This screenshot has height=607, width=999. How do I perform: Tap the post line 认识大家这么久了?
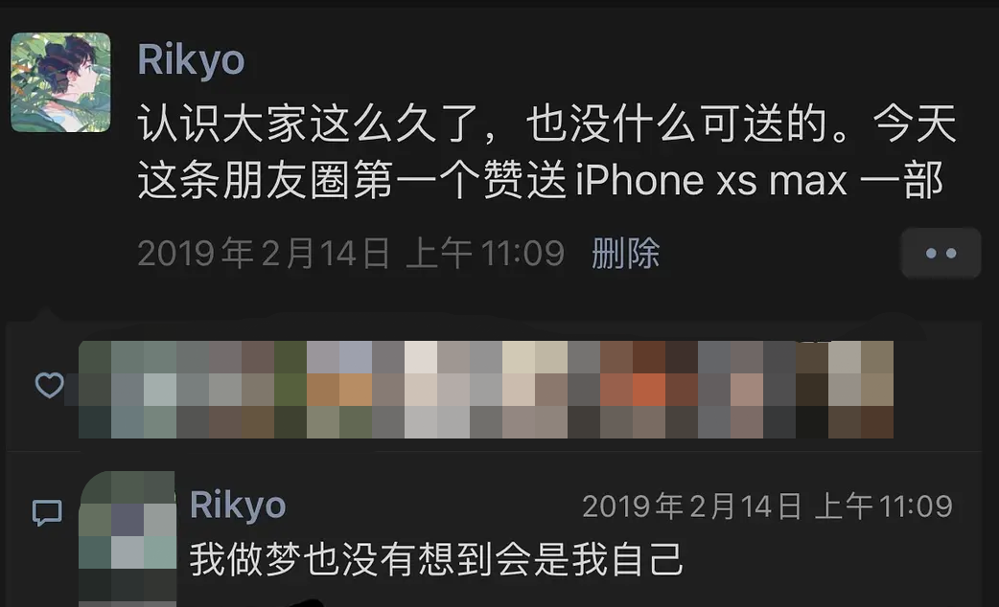point(309,124)
